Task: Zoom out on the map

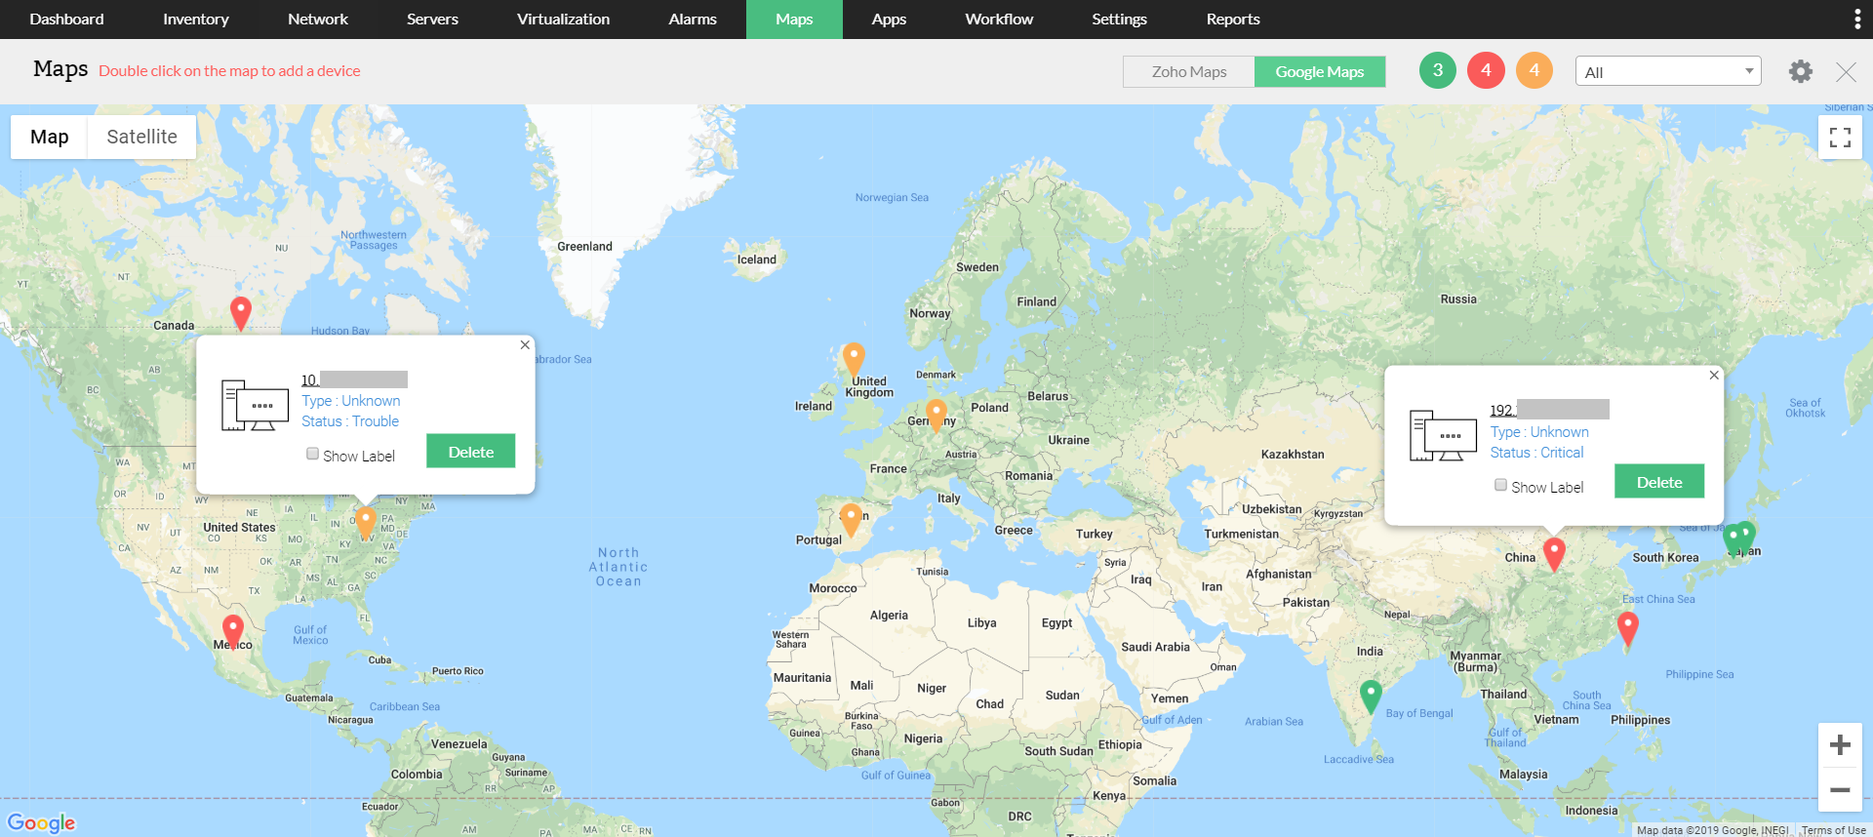Action: [x=1840, y=790]
